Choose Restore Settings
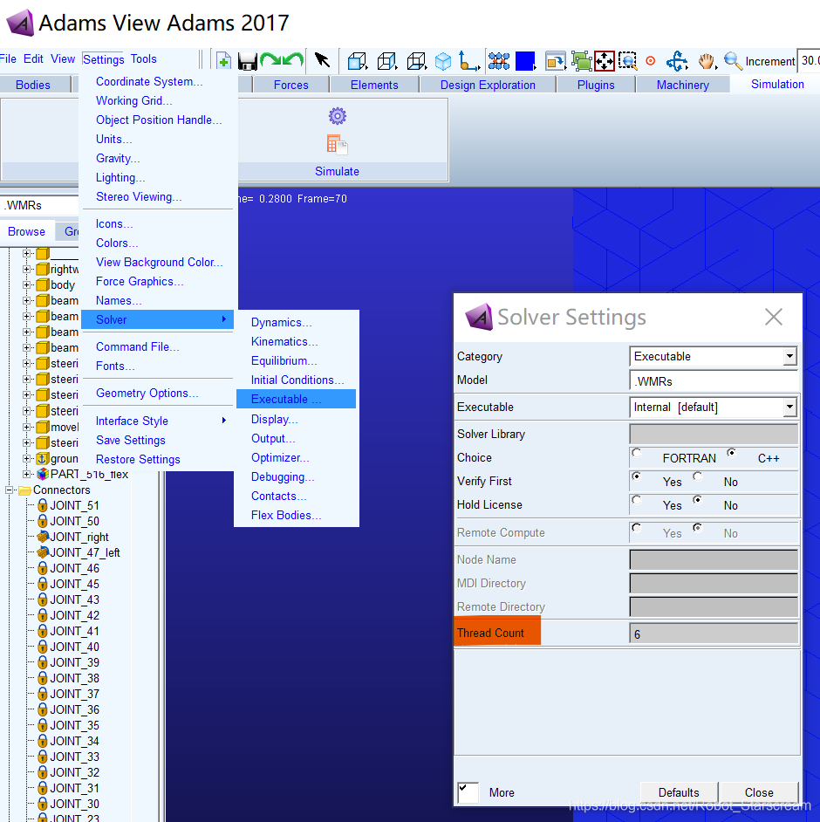The height and width of the screenshot is (822, 820). coord(138,459)
